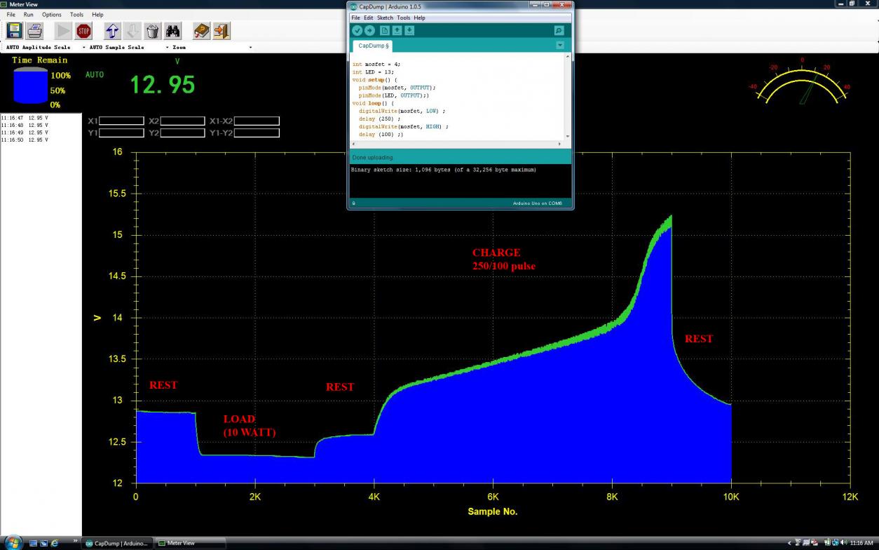Open the Arduino Edit menu
The width and height of the screenshot is (879, 550).
click(x=368, y=18)
